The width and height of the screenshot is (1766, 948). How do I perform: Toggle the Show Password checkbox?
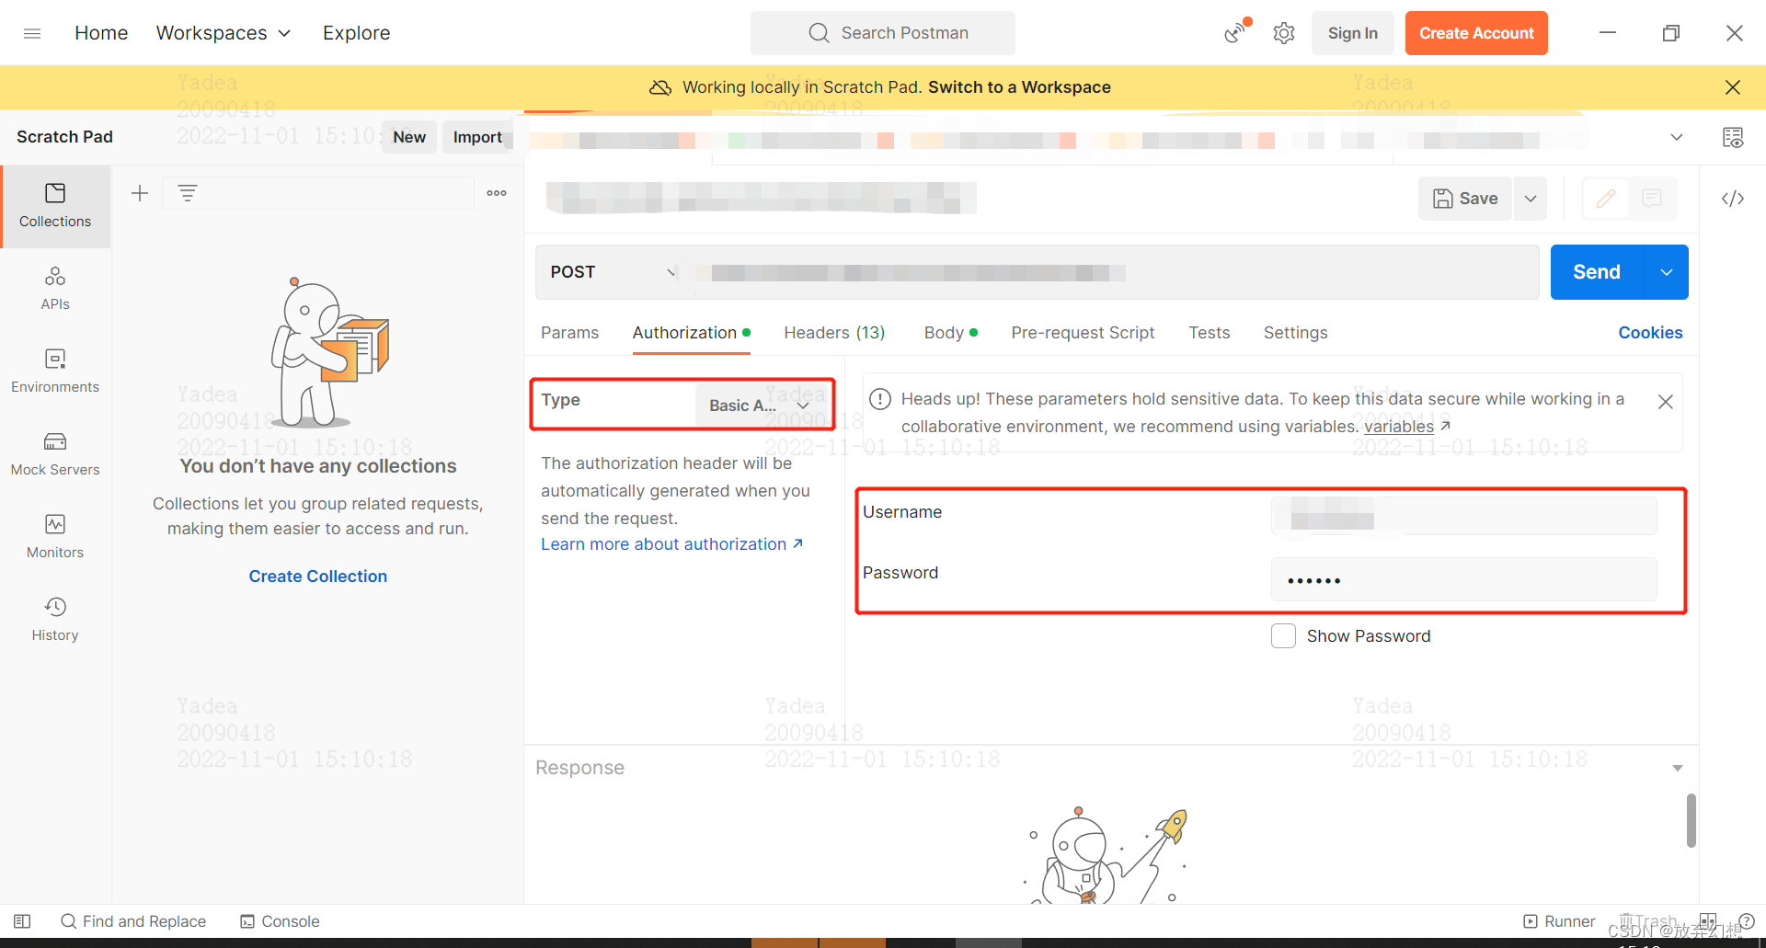[1283, 635]
